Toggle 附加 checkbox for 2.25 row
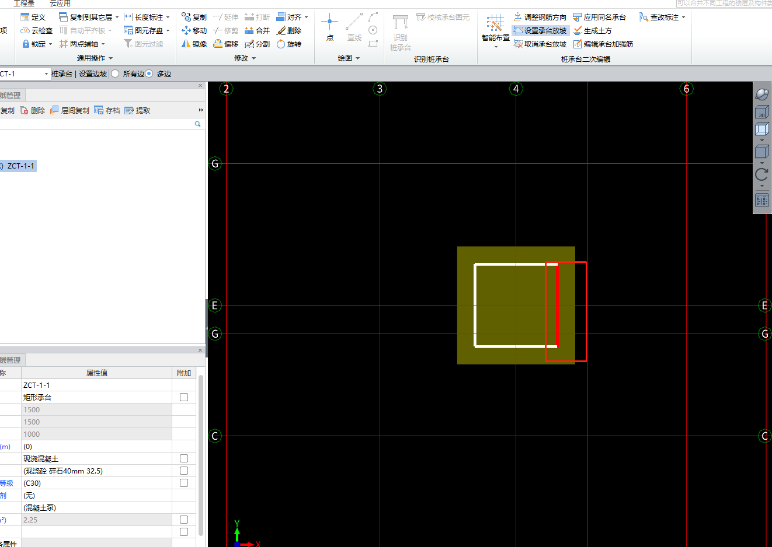 184,520
